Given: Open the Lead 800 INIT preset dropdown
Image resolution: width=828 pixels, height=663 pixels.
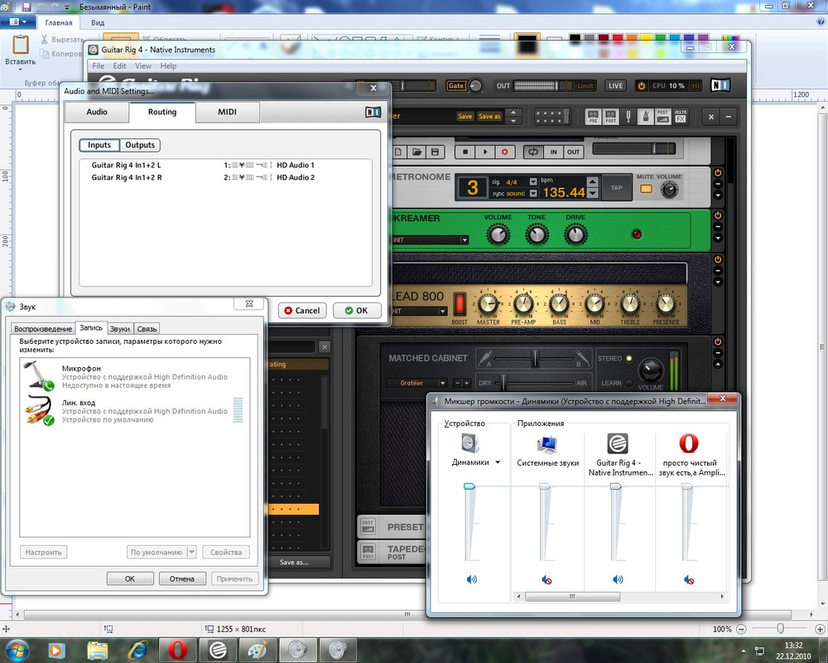Looking at the screenshot, I should tap(442, 312).
